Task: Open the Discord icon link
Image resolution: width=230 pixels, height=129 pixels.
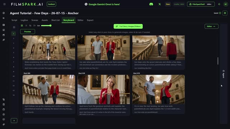Action: [151, 4]
